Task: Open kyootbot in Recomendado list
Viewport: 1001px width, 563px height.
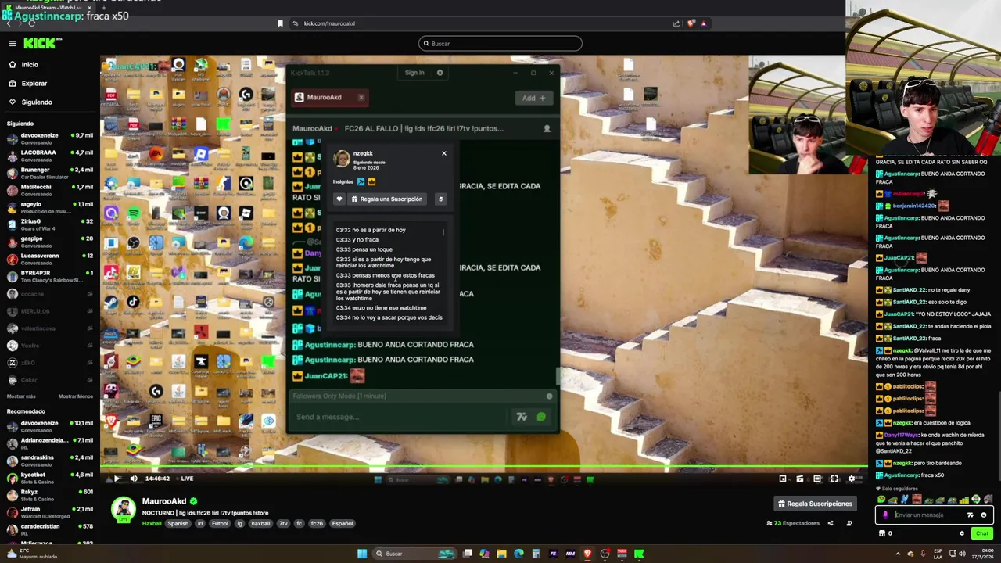Action: pos(49,478)
